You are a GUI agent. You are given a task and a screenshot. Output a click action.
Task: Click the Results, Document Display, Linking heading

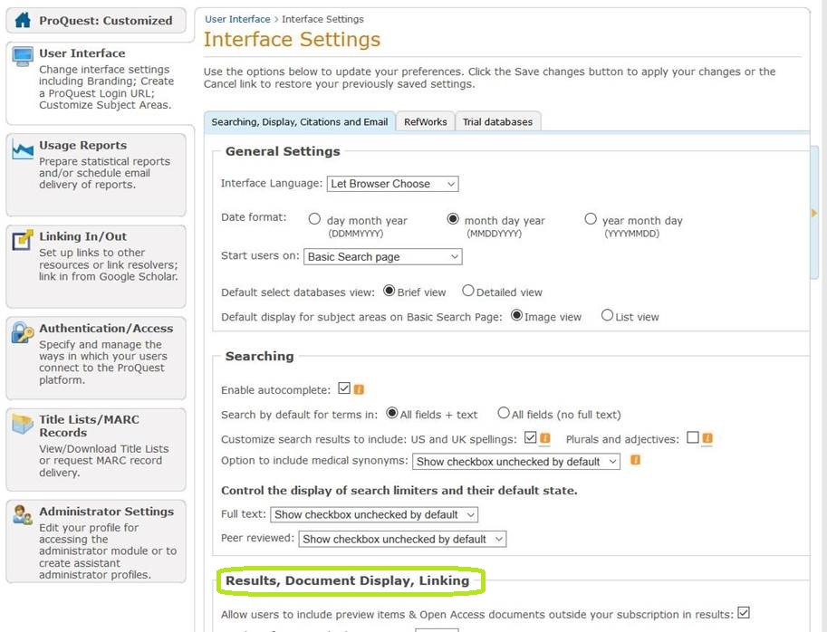pyautogui.click(x=348, y=580)
